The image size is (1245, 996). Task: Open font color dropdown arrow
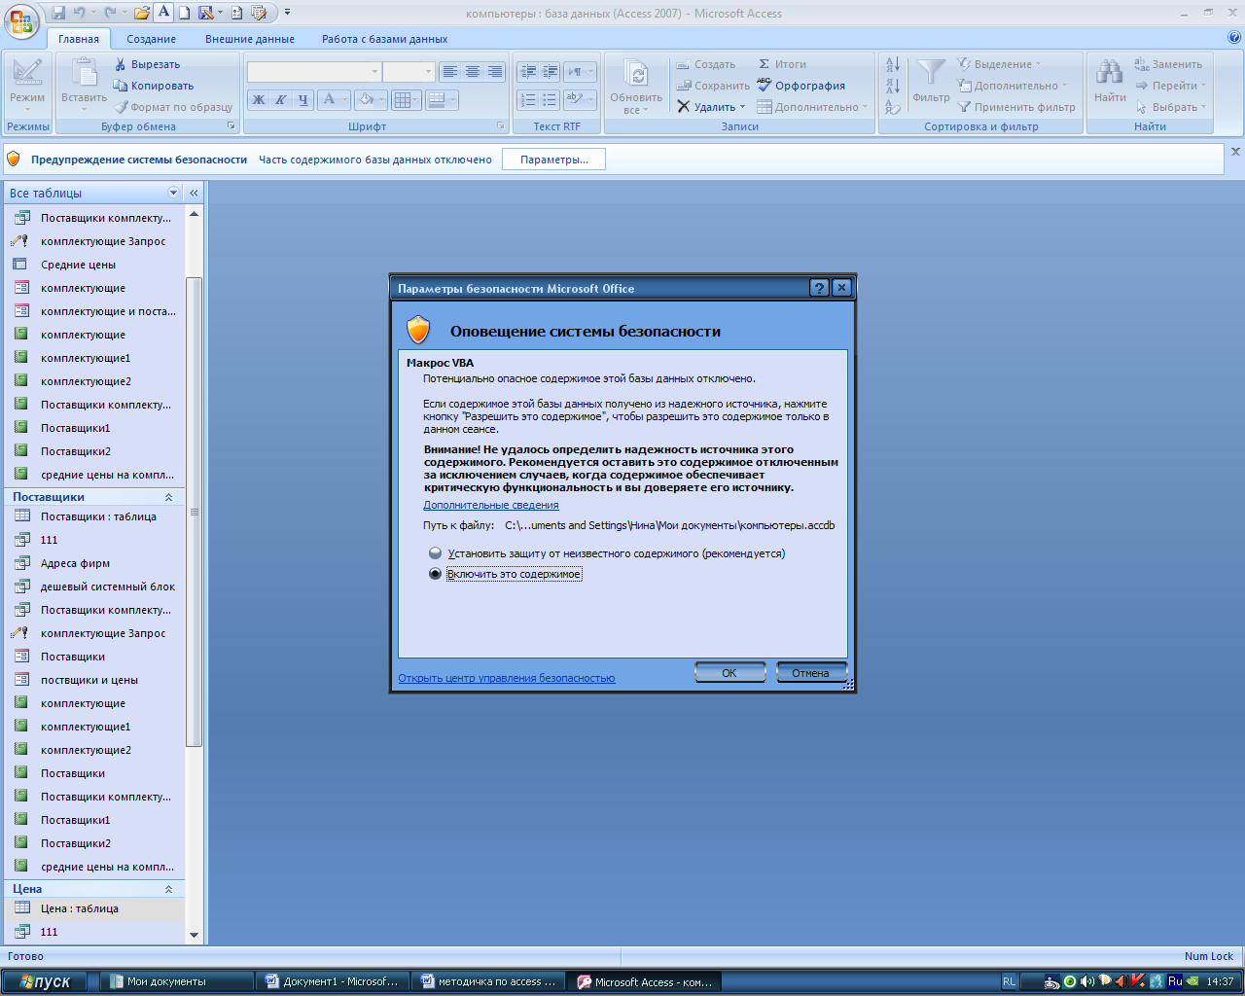coord(344,99)
